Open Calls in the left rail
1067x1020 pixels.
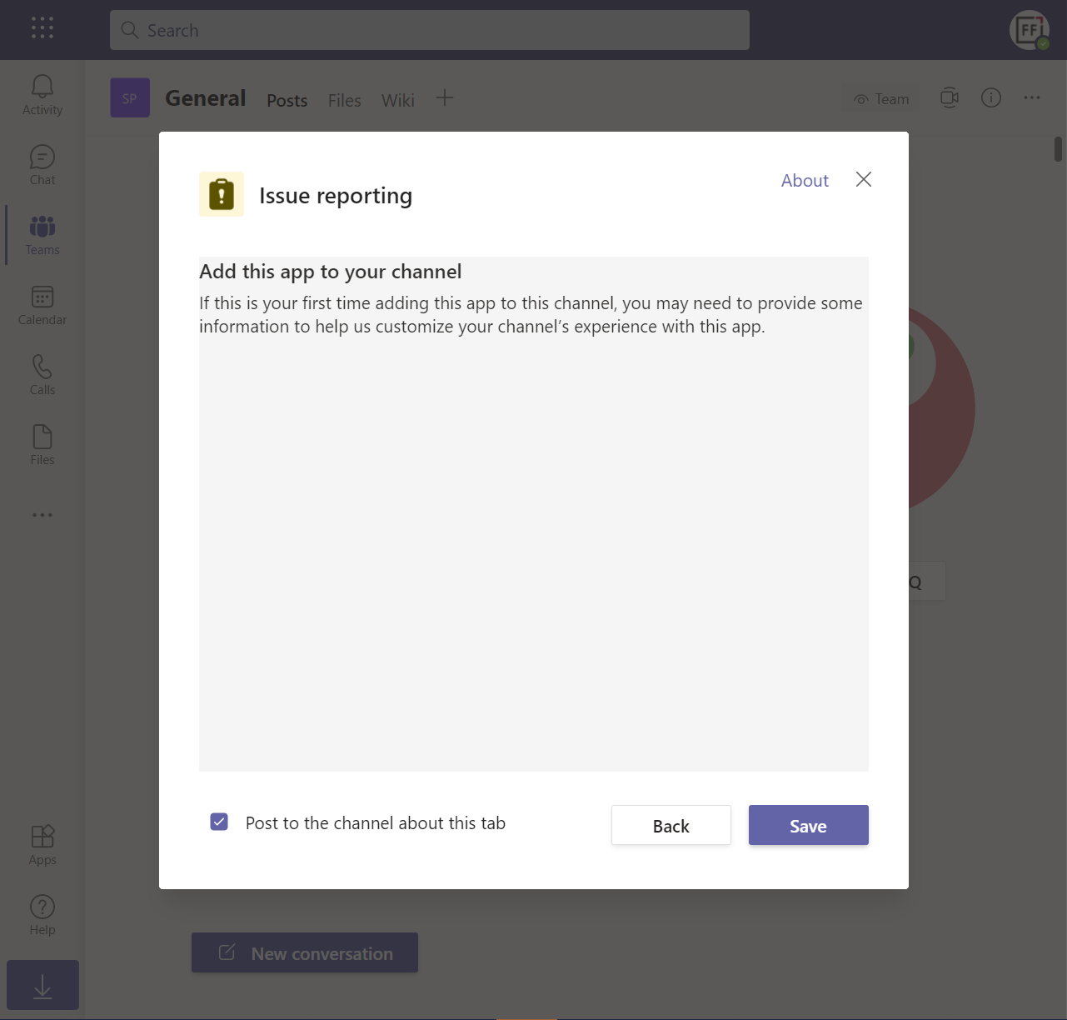click(x=42, y=375)
